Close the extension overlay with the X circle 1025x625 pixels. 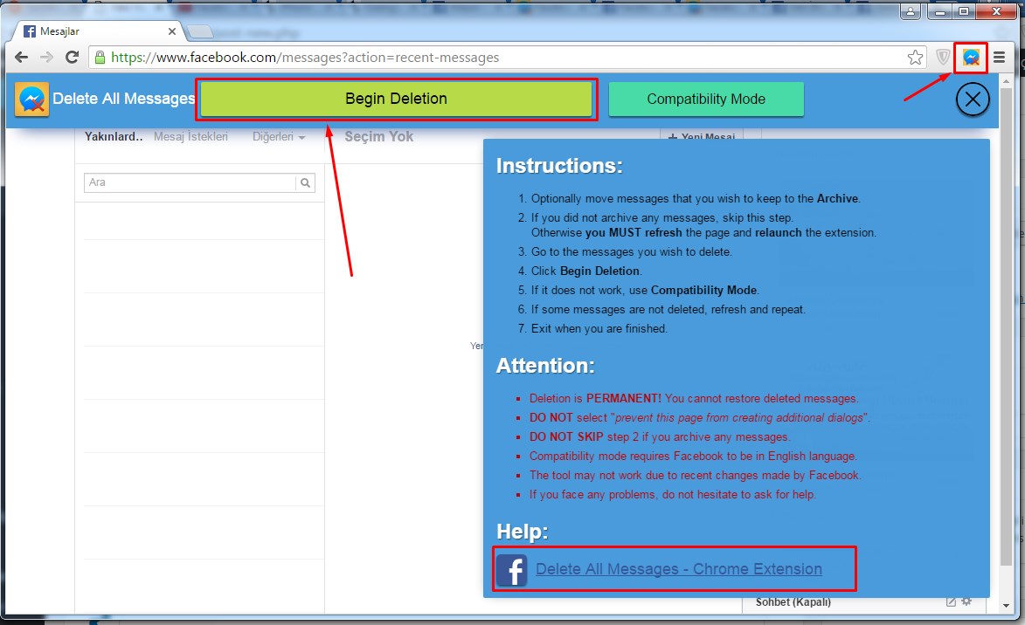tap(973, 100)
